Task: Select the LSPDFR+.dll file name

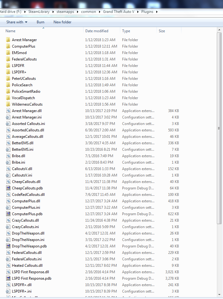Action: [22, 285]
